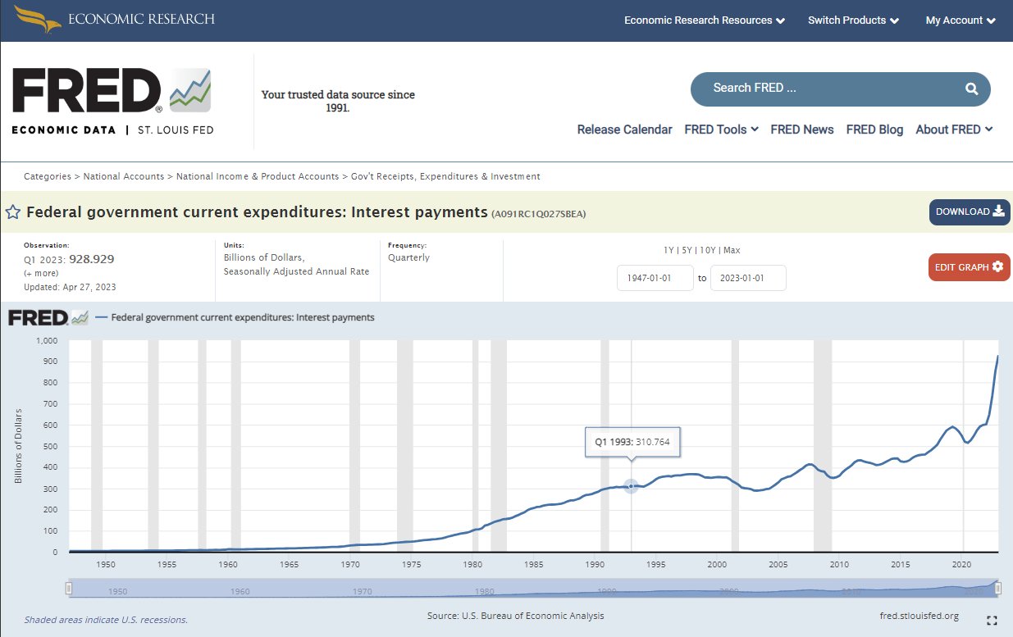1013x637 pixels.
Task: Click the (+ more) observations link
Action: (x=40, y=273)
